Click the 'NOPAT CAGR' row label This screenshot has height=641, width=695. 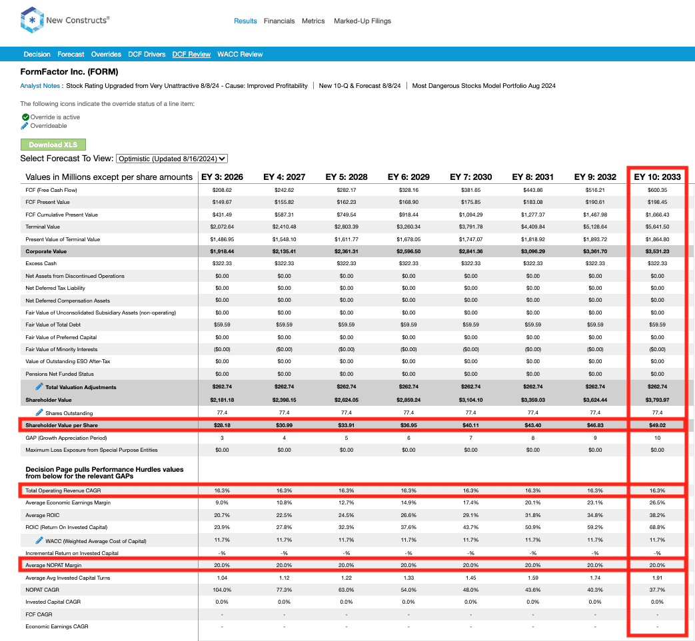43,590
